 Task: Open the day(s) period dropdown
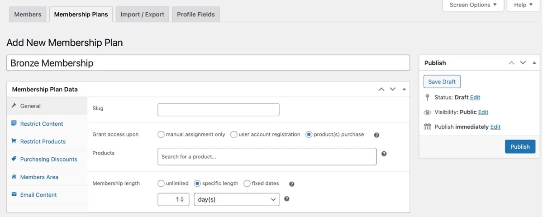[237, 199]
